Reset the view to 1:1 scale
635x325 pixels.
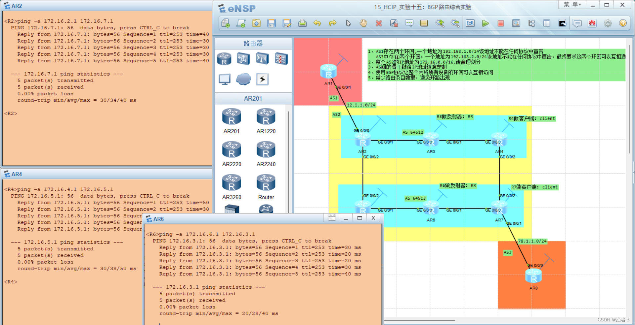(x=470, y=23)
